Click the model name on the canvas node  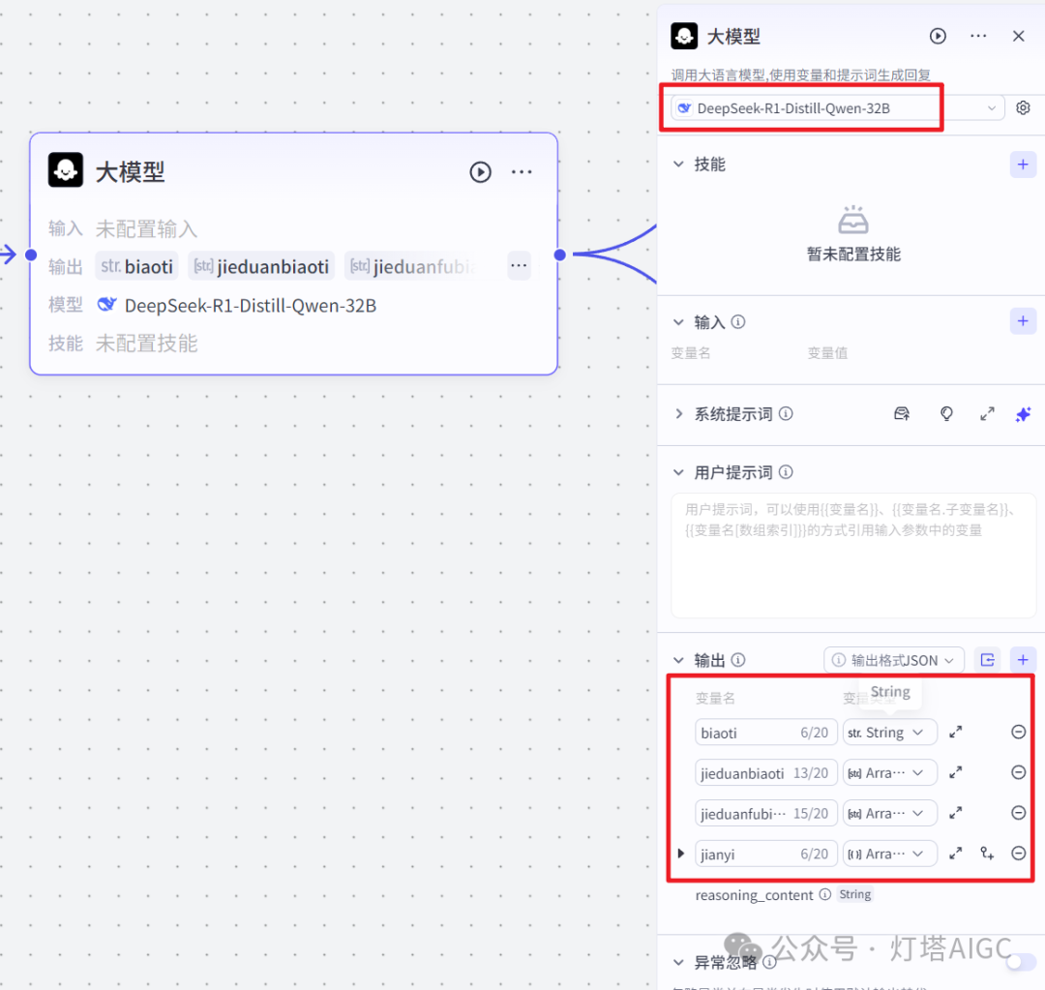click(250, 306)
